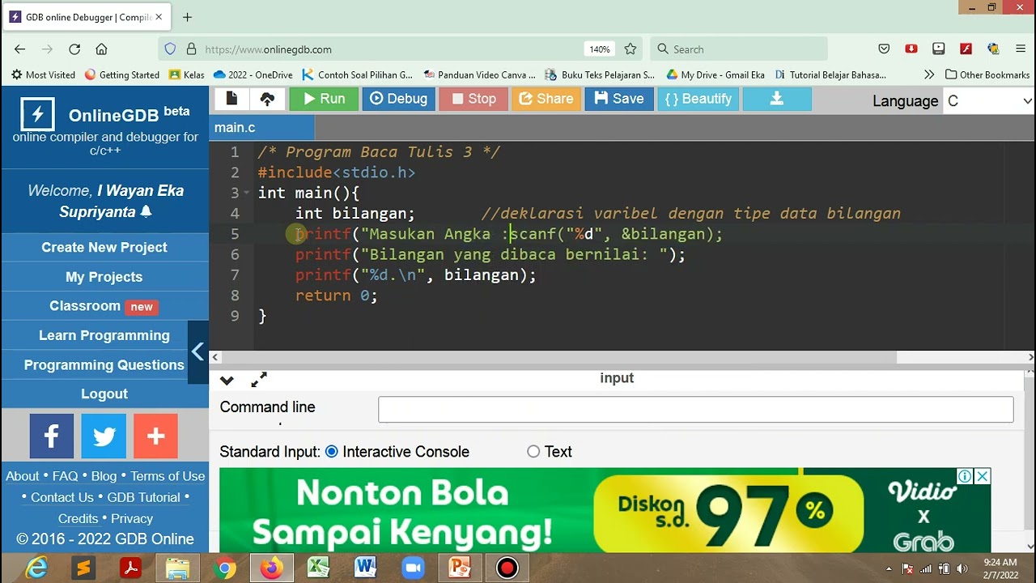The image size is (1036, 583).
Task: Open the FAQ link
Action: [x=65, y=476]
